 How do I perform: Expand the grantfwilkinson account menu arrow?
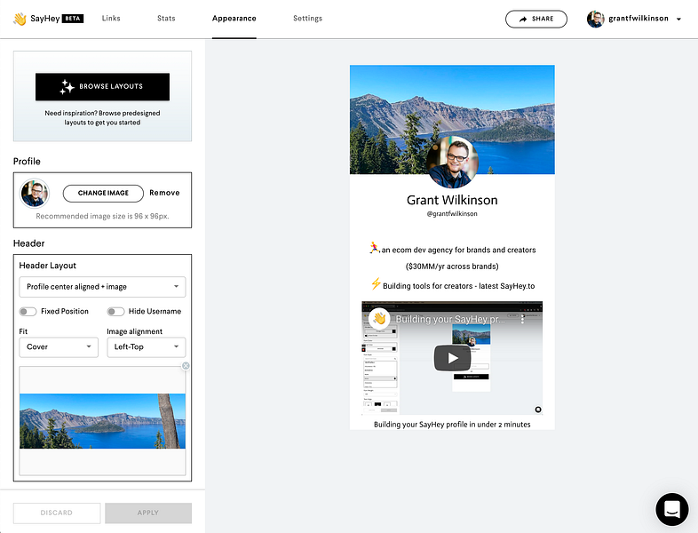pos(678,20)
